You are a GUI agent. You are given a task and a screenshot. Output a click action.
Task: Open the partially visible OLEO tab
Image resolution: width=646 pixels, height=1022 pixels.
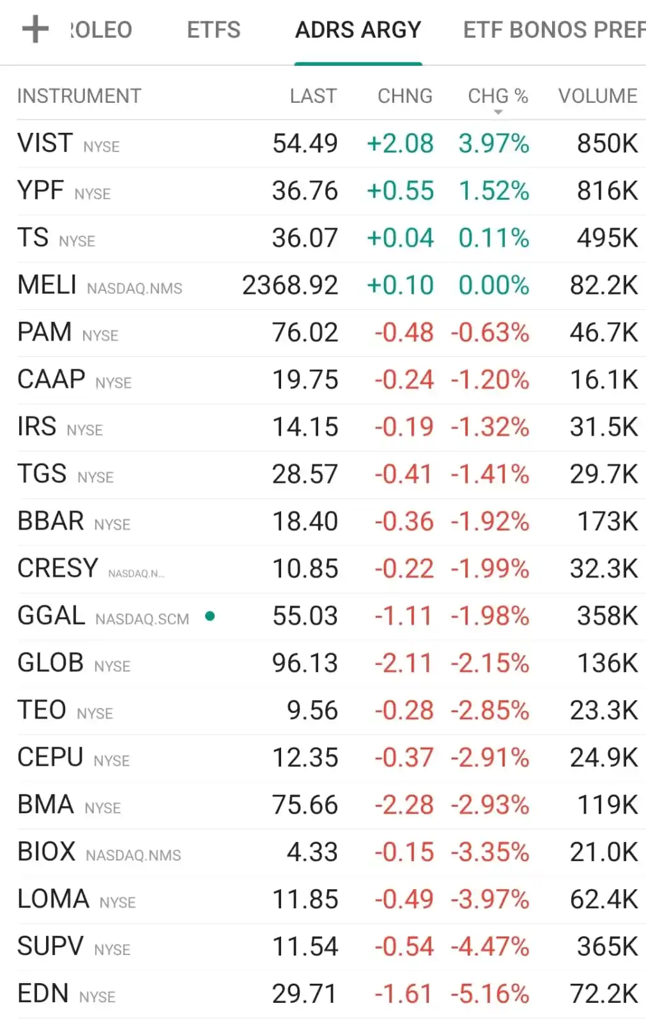pos(101,30)
